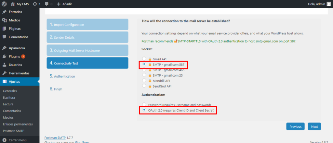Click the Previous button

(x=295, y=126)
